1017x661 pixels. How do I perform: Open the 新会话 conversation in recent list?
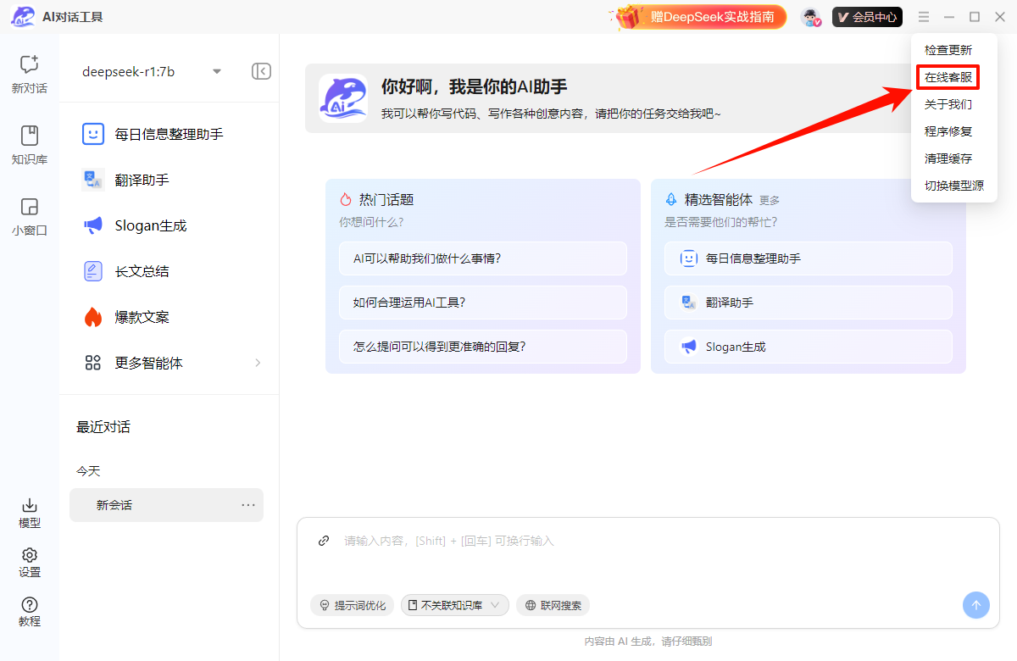pos(166,505)
